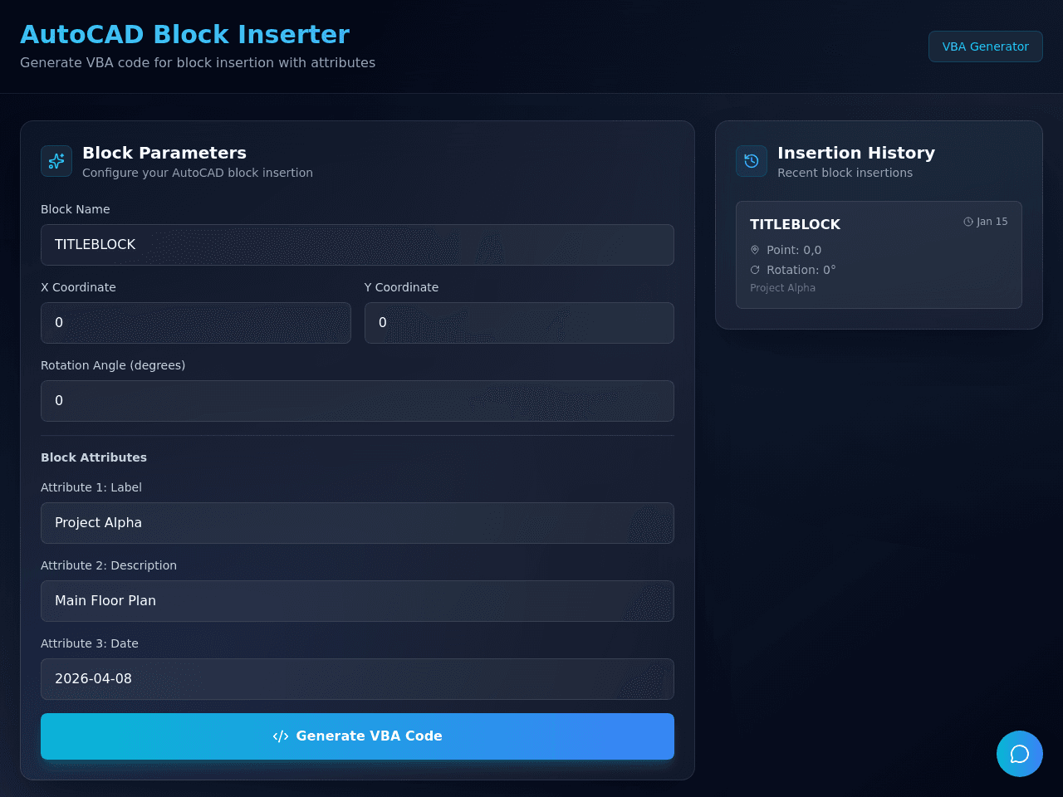The image size is (1063, 797).
Task: Click the Insertion History heading
Action: click(856, 153)
